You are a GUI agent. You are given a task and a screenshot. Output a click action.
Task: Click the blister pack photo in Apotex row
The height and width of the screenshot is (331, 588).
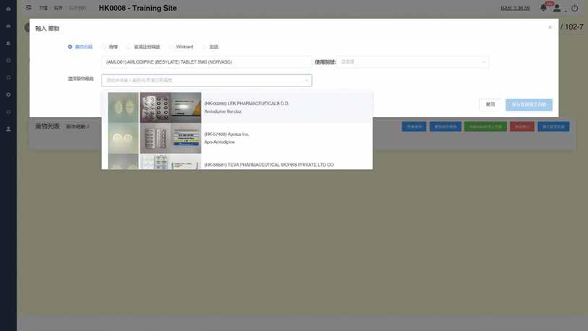pos(155,138)
